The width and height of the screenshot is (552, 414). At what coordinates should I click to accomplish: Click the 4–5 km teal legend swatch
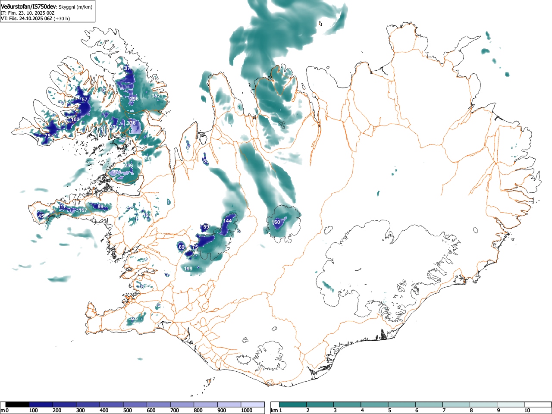(374, 405)
